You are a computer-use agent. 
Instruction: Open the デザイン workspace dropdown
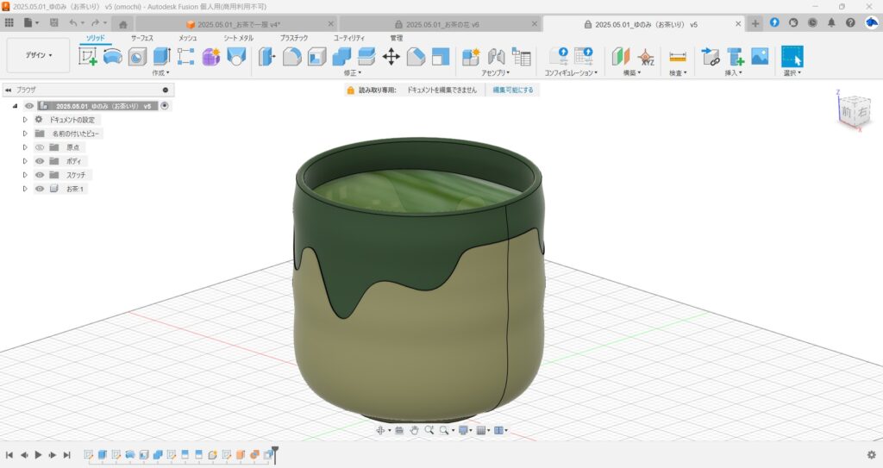click(38, 55)
